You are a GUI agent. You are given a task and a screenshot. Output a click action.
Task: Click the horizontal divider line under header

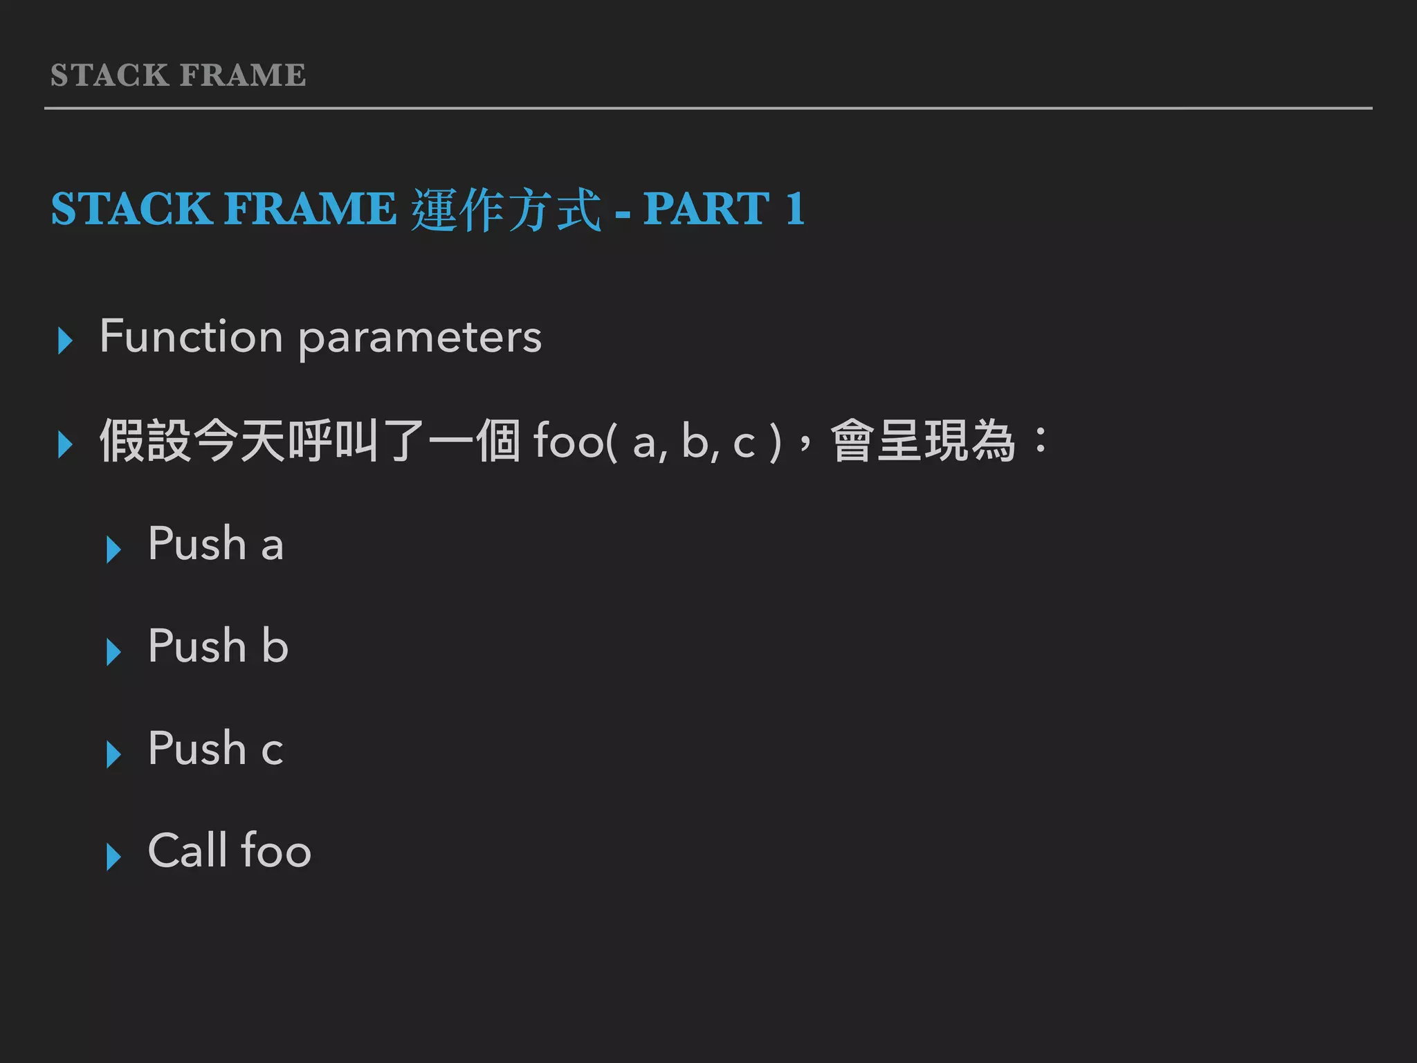(x=708, y=108)
